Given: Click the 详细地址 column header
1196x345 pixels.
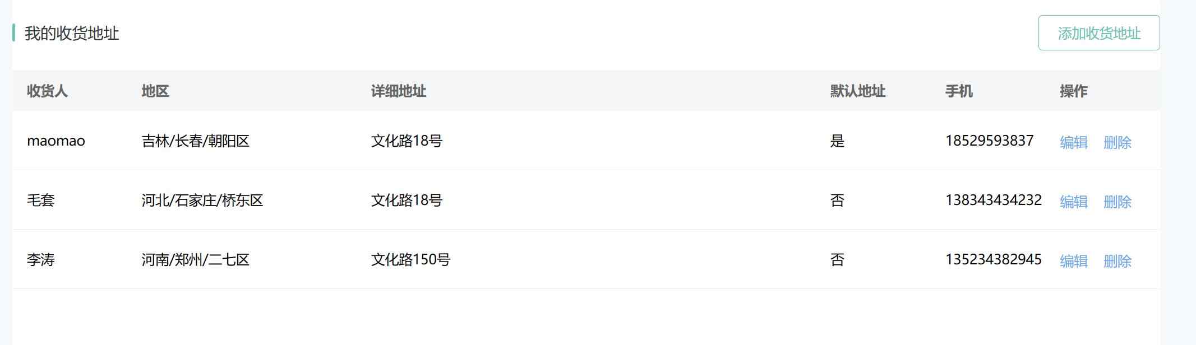Looking at the screenshot, I should (x=399, y=91).
